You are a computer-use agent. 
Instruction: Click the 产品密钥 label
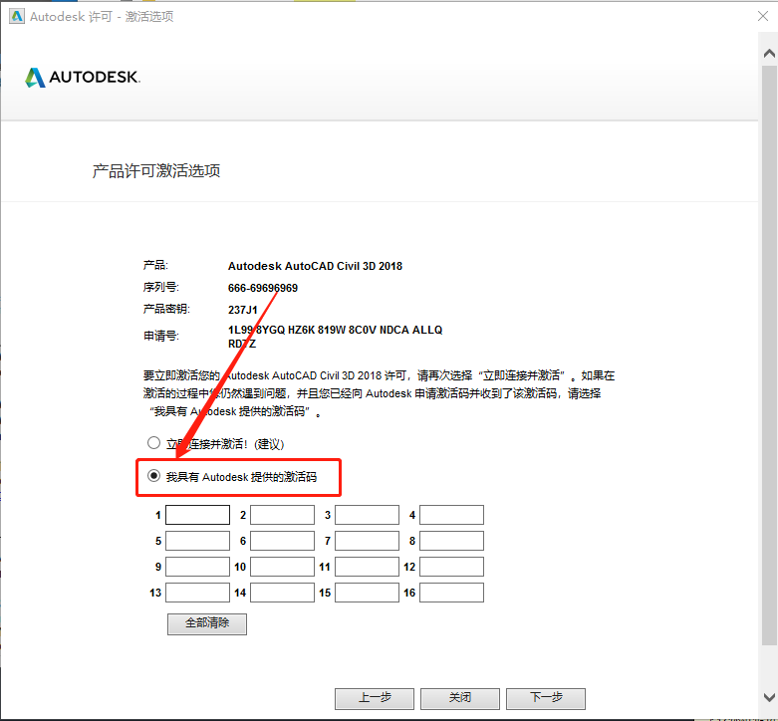coord(166,309)
